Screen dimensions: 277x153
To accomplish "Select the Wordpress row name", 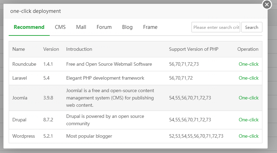I will [24, 136].
